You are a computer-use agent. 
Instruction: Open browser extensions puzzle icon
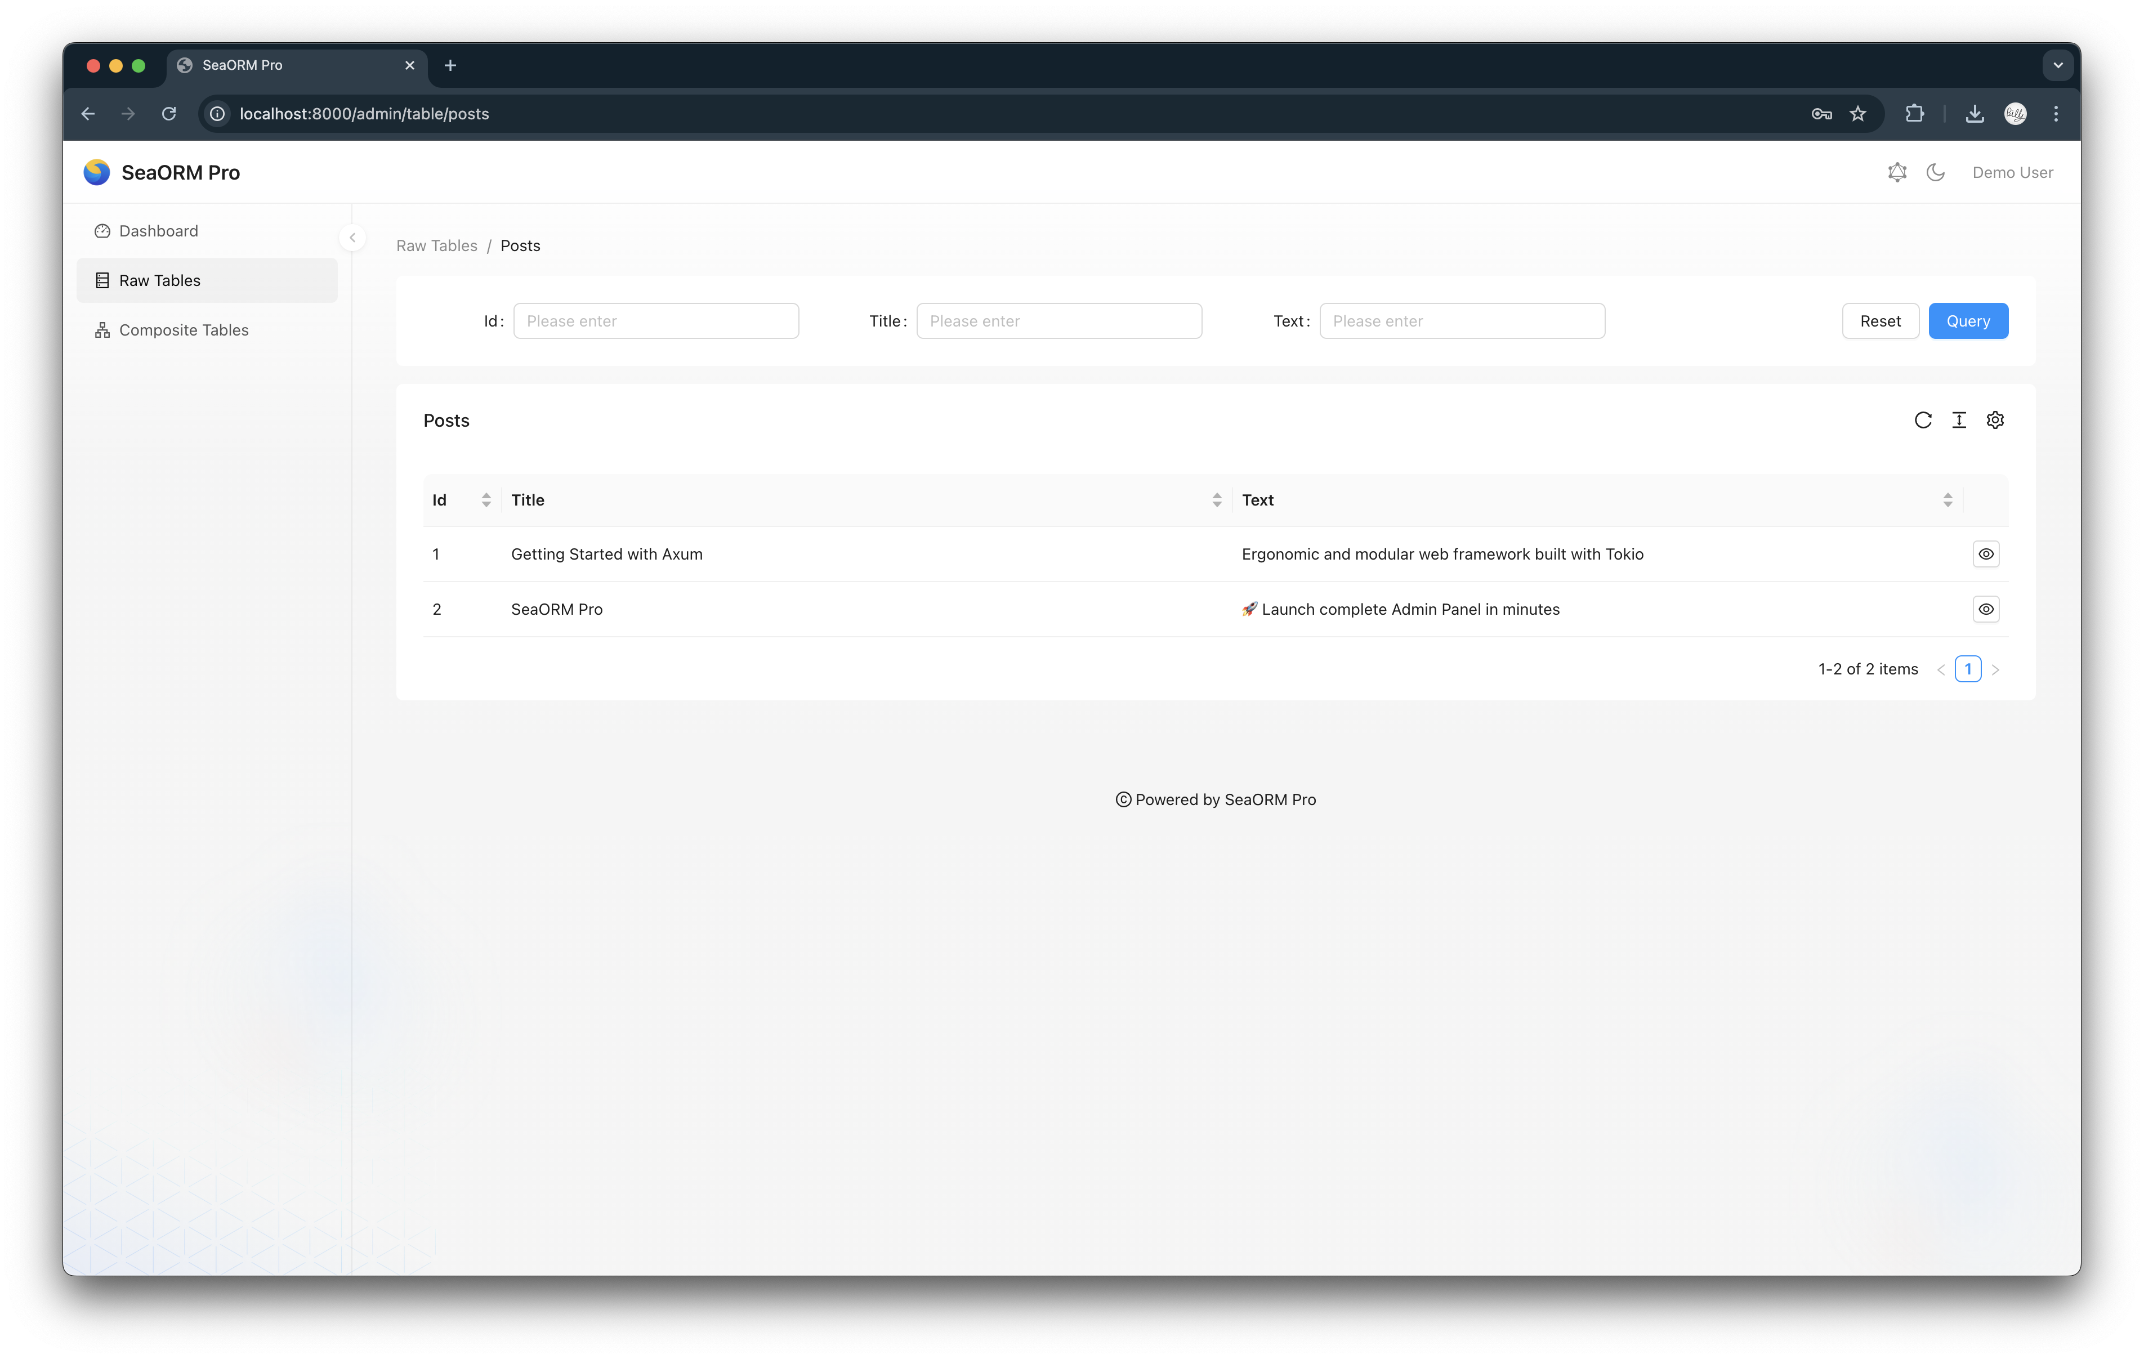1914,114
